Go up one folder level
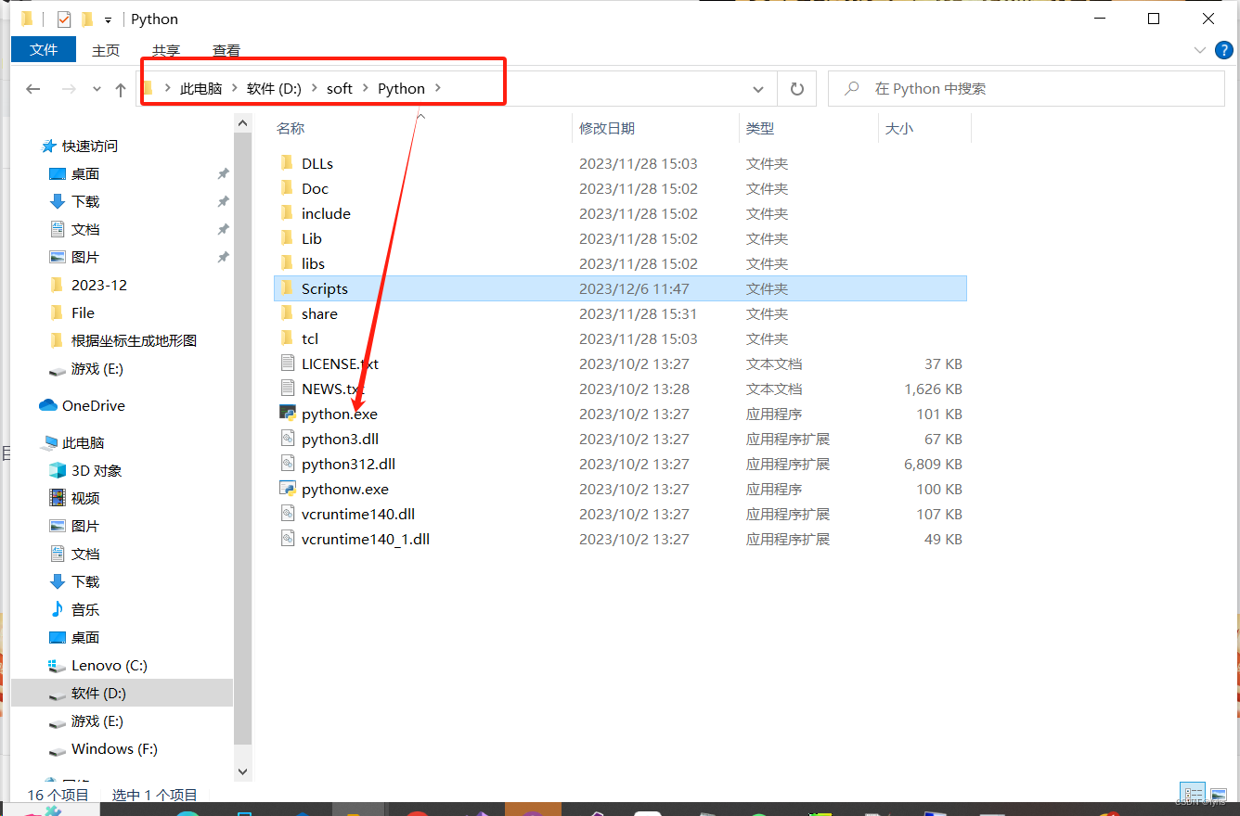Screen dimensions: 1240x816 point(120,89)
